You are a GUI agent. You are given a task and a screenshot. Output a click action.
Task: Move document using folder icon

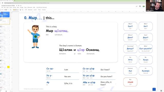[x=19, y=6]
